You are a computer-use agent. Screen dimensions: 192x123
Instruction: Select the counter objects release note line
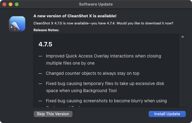tap(93, 73)
